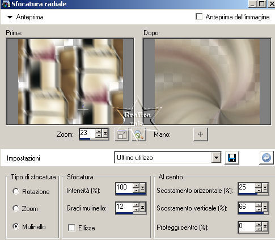This screenshot has width=275, height=240.
Task: Open the Scostamento orizzontale slider dropdown
Action: pos(265,188)
